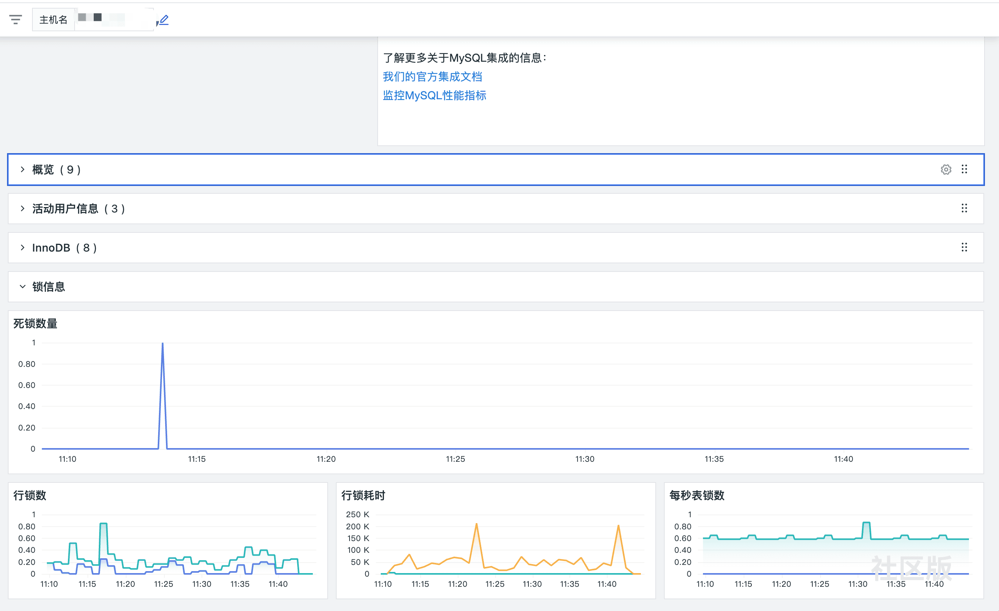
Task: Click the teal peak in 每秒表锁数 chart
Action: (x=866, y=523)
